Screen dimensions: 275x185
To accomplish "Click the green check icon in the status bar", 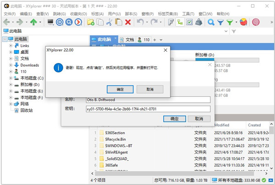I will click(264, 180).
